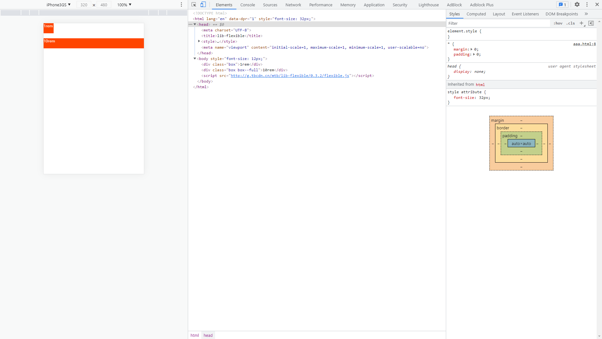Select the html lang en element row
The height and width of the screenshot is (339, 602).
[317, 19]
